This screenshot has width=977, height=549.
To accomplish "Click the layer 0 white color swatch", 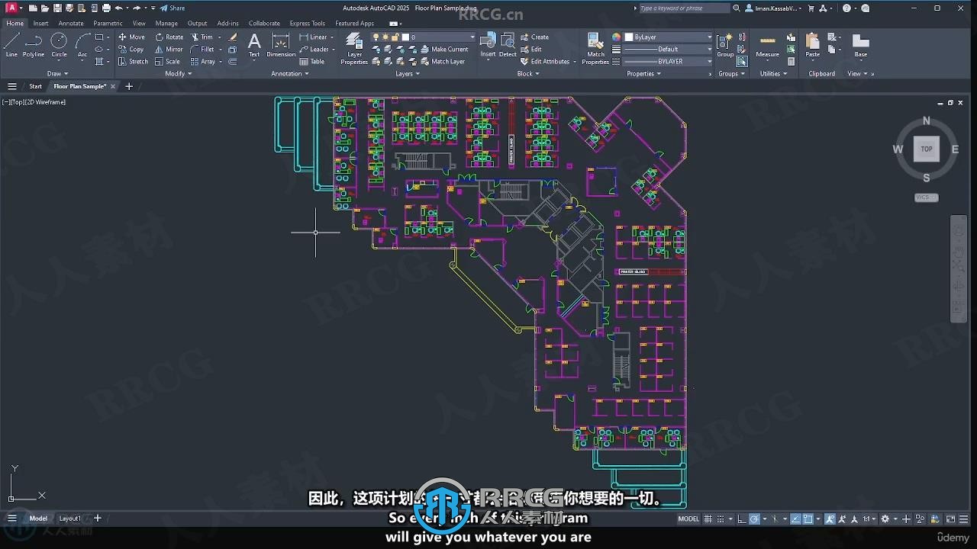I will pos(406,37).
